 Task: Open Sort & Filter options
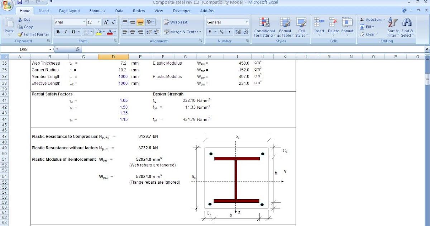click(393, 27)
